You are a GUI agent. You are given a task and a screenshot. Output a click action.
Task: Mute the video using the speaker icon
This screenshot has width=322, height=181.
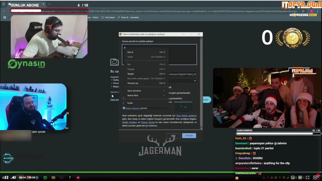14,177
